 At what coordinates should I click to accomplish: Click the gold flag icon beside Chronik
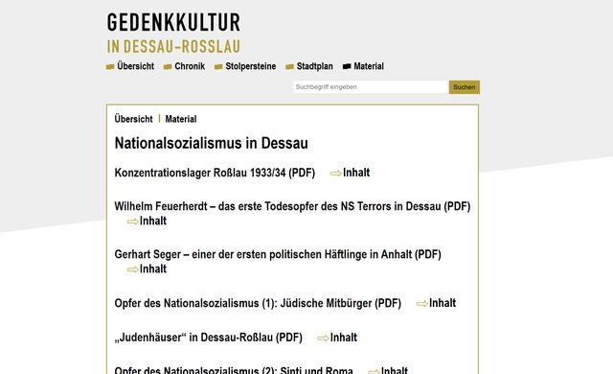(168, 67)
